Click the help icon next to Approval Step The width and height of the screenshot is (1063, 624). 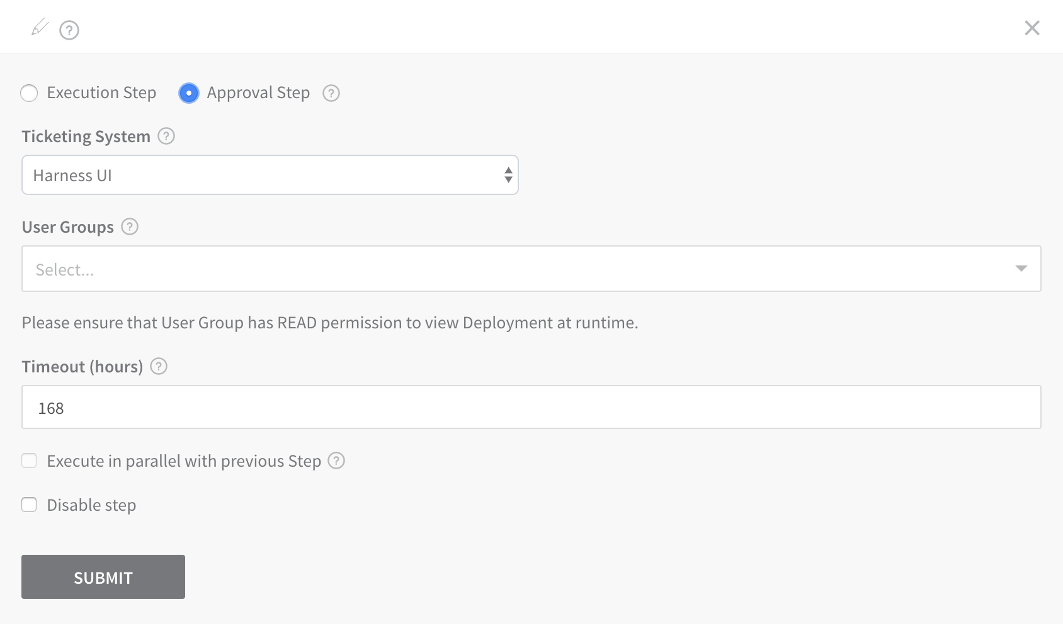click(x=331, y=93)
